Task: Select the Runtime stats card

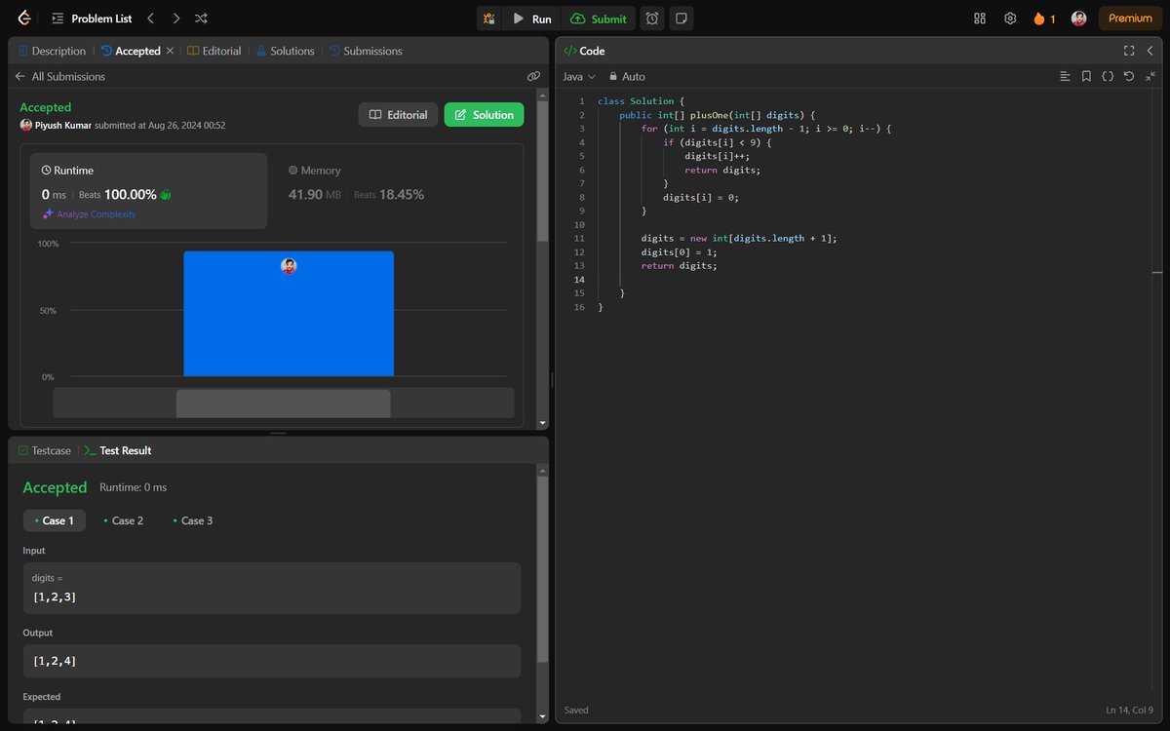Action: [148, 191]
